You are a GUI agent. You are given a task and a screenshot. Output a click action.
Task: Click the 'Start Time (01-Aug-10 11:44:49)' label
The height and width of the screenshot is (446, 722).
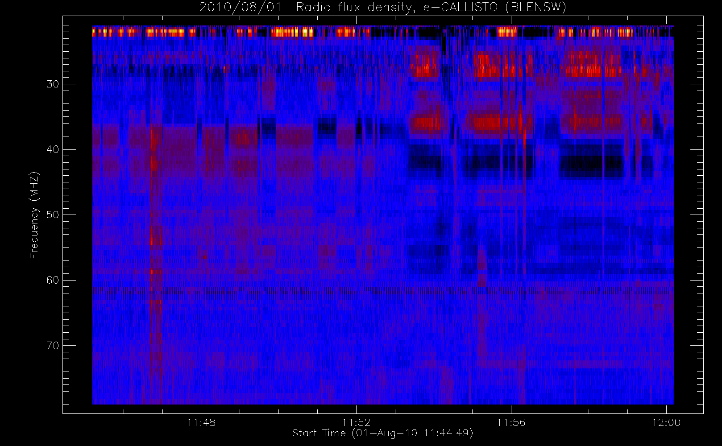pyautogui.click(x=382, y=433)
